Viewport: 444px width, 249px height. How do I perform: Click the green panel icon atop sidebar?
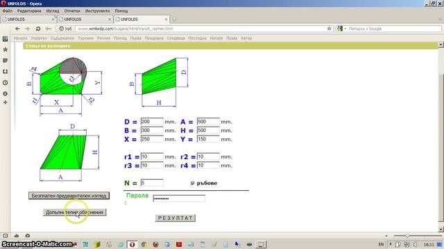[5, 39]
